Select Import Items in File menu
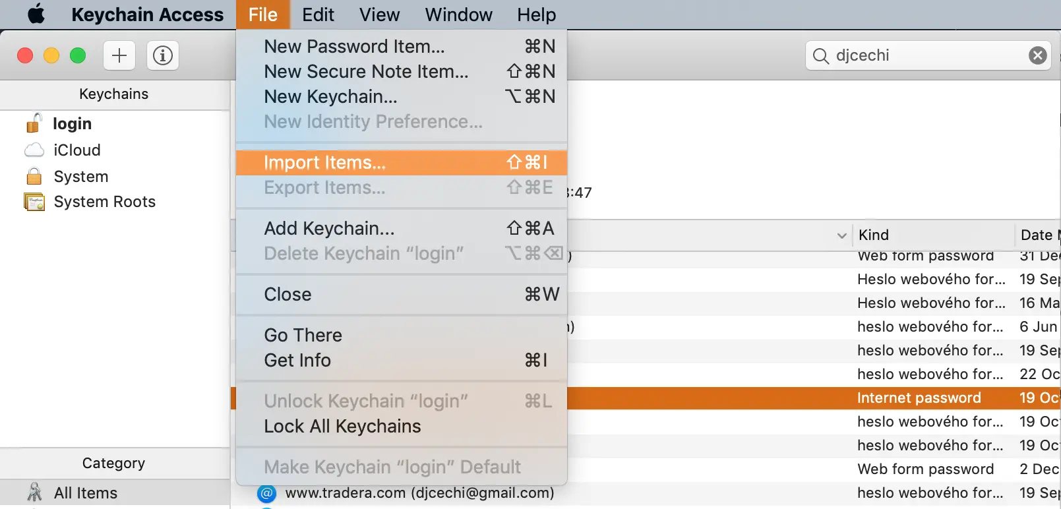The height and width of the screenshot is (509, 1061). [x=402, y=162]
